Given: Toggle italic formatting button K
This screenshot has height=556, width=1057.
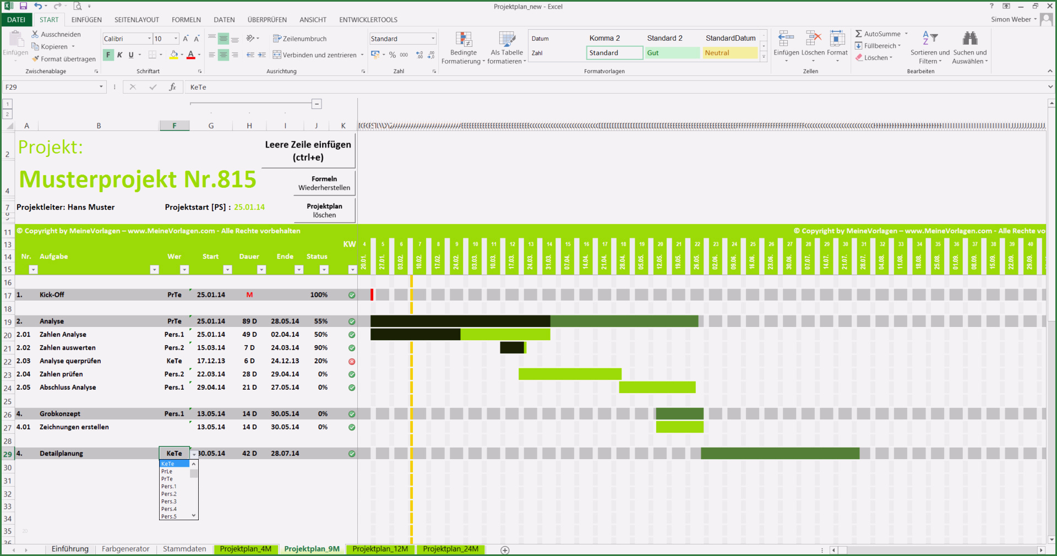Looking at the screenshot, I should tap(119, 55).
